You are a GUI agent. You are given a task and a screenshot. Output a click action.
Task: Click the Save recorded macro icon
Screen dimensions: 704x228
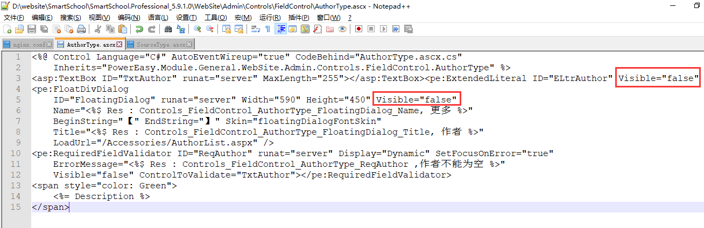pos(408,29)
